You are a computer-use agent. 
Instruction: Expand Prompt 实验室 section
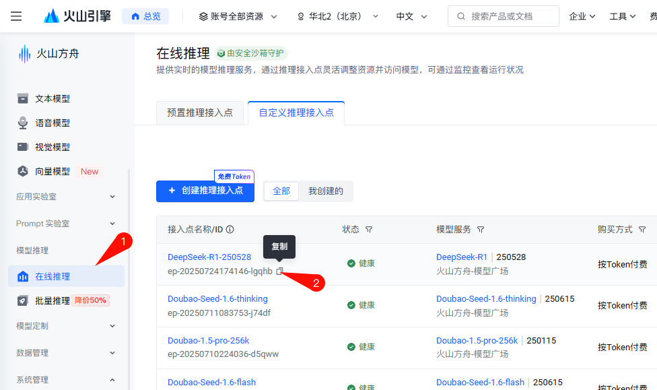[66, 224]
